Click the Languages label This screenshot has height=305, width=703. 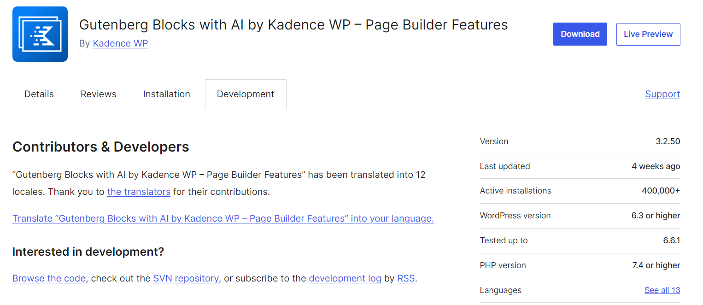click(x=501, y=290)
